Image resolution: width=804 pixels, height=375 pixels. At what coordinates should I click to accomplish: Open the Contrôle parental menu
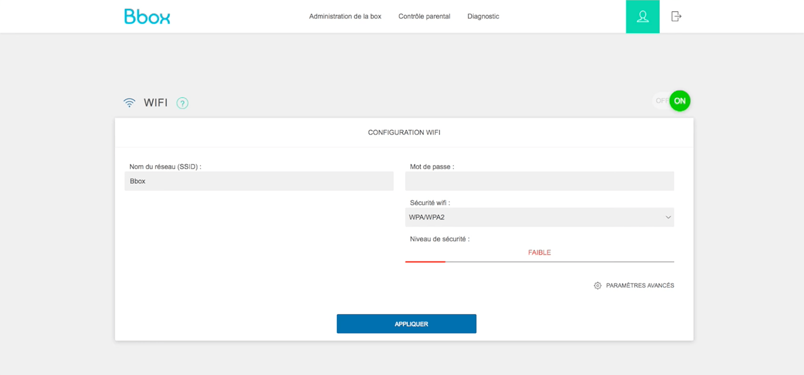[x=424, y=17]
